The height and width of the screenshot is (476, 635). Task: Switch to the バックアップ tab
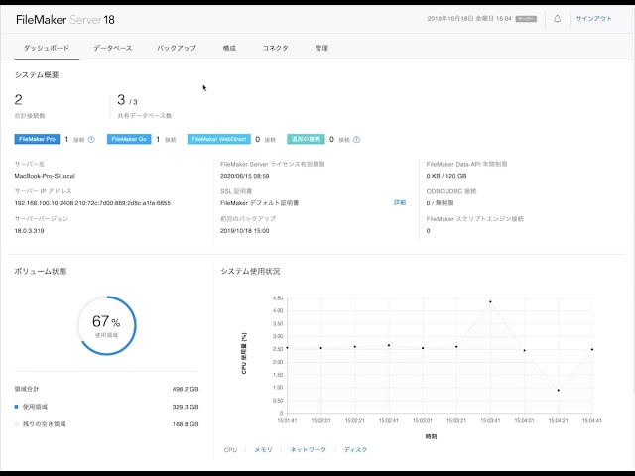tap(177, 48)
